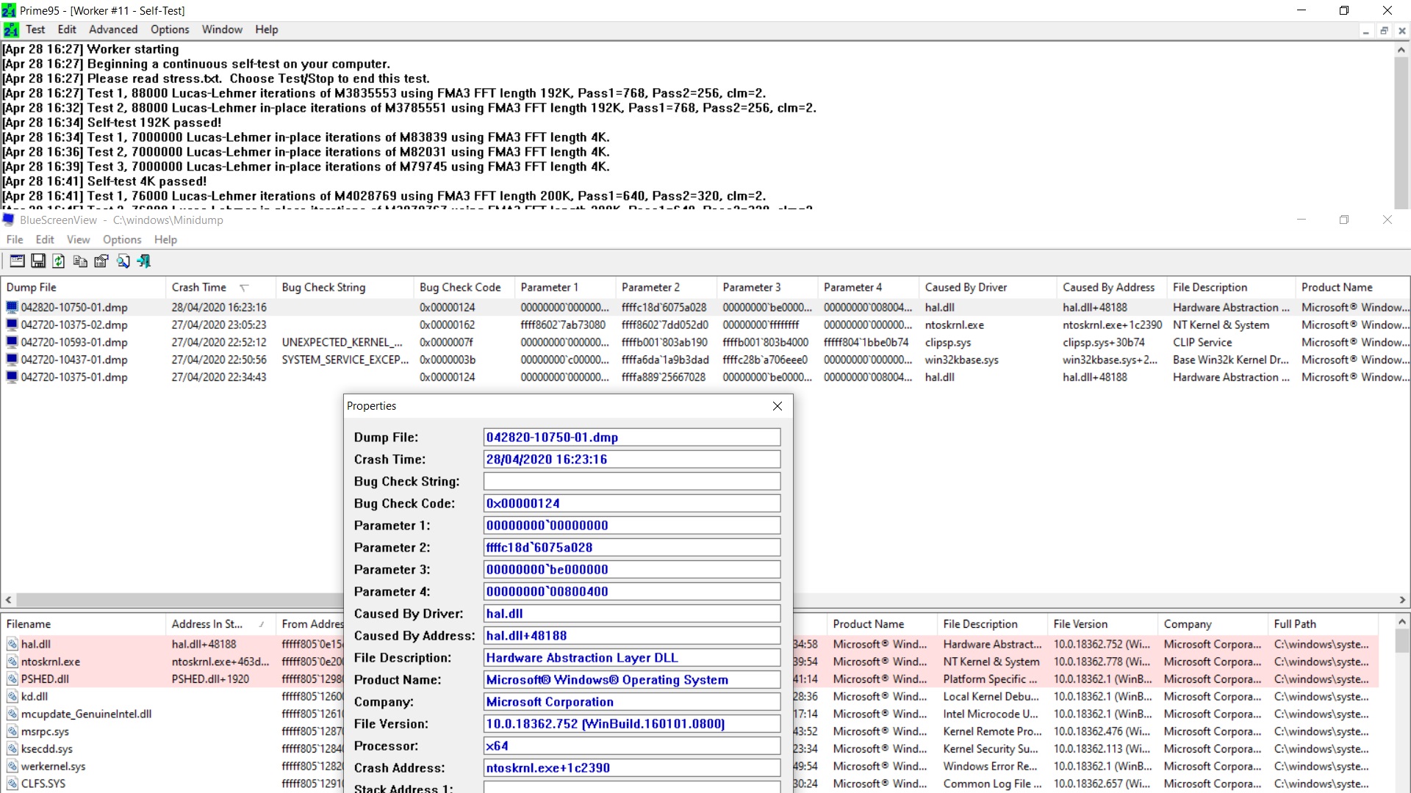
Task: Click the PSHED.dll driver file icon
Action: (12, 679)
